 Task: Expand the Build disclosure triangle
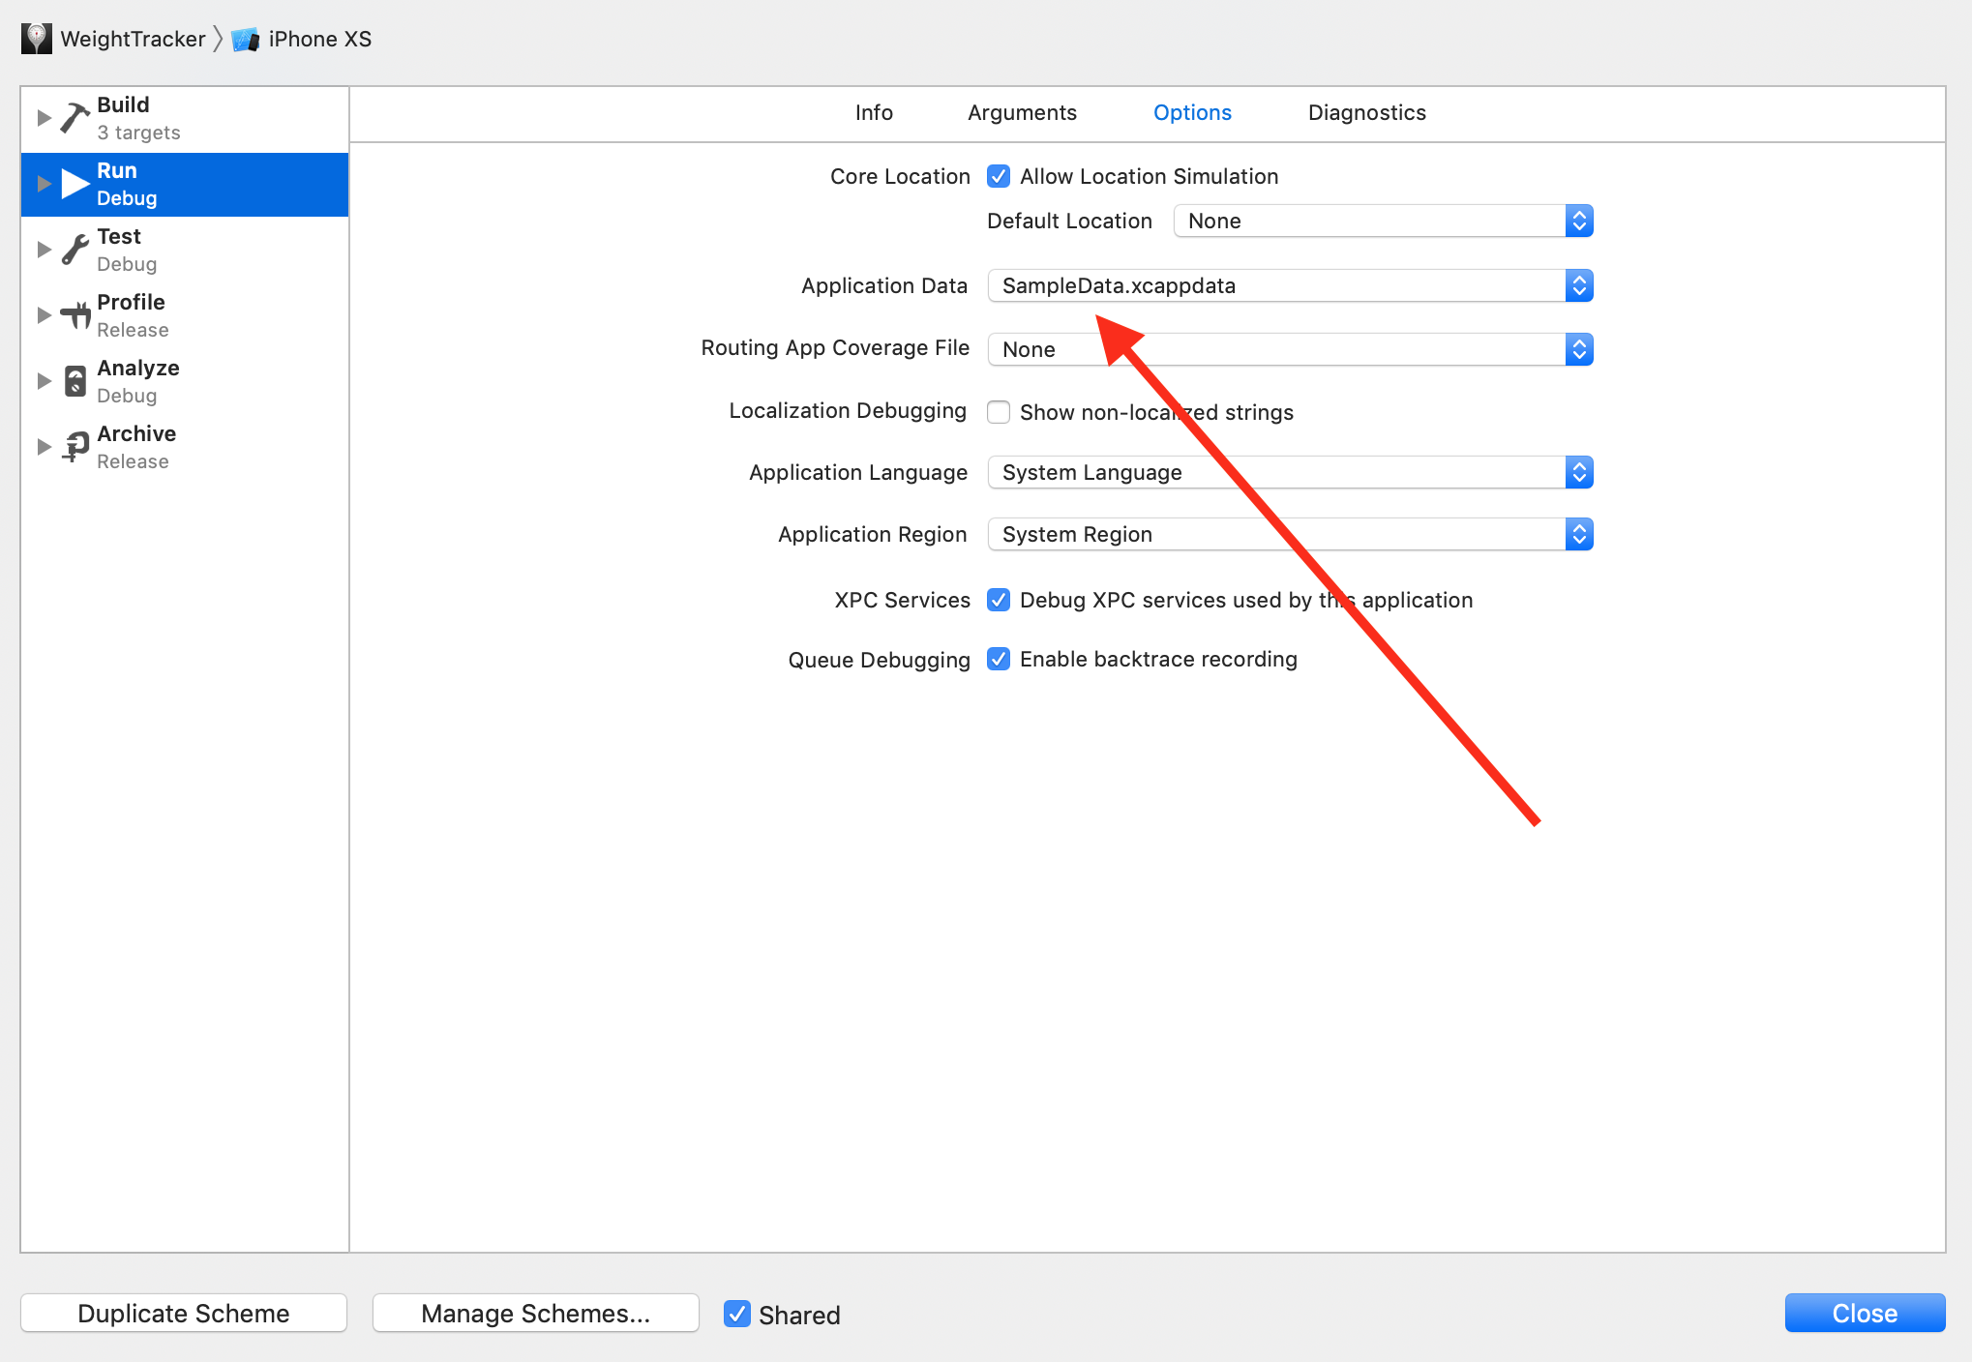coord(44,118)
